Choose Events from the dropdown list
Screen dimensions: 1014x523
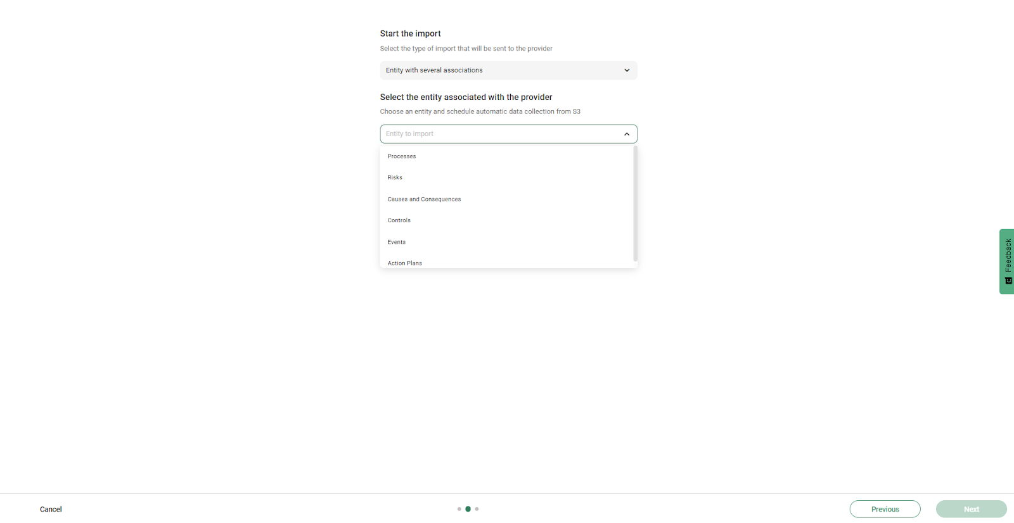tap(397, 242)
